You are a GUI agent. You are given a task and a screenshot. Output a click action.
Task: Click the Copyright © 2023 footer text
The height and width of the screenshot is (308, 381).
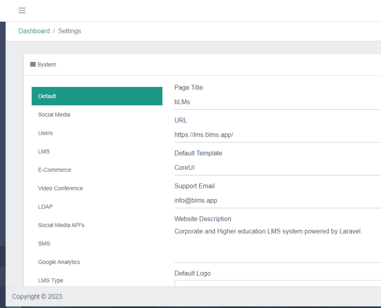click(38, 297)
